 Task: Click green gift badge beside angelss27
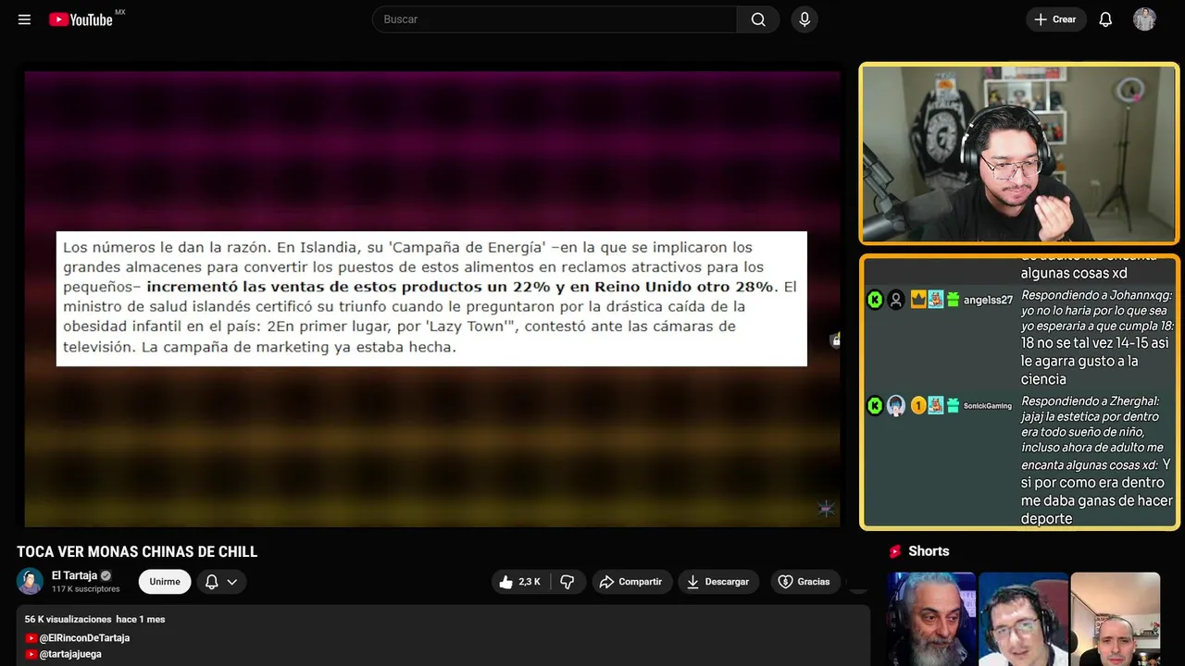[x=953, y=300]
